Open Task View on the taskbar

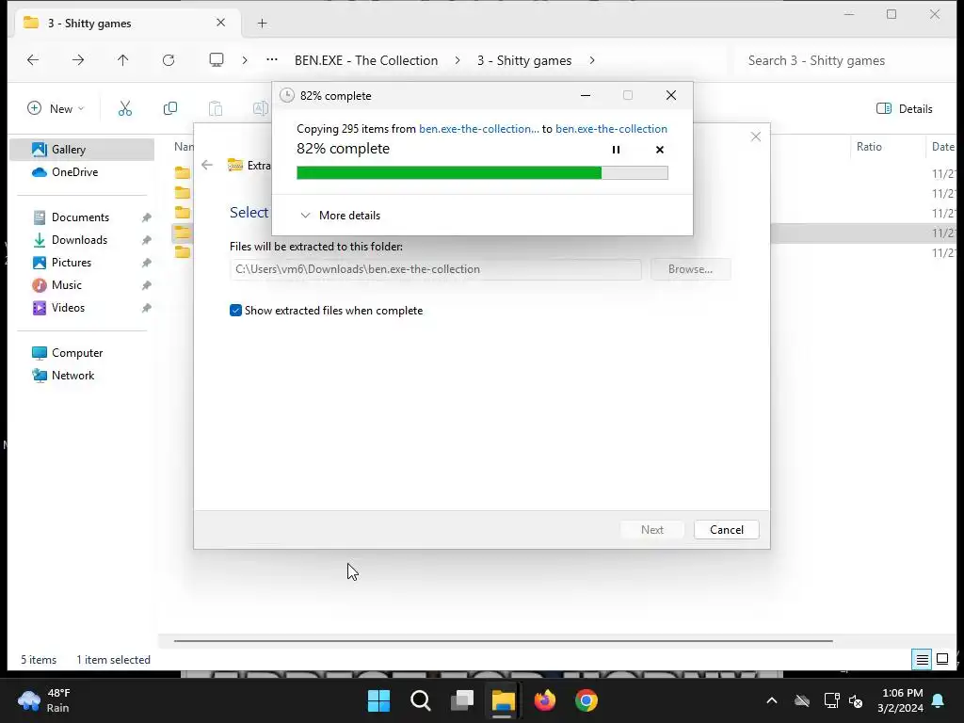click(x=461, y=700)
